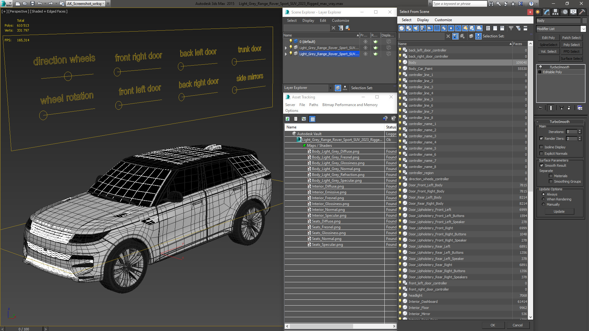The image size is (589, 331).
Task: Open Display menu in Scene Explorer
Action: (x=308, y=21)
